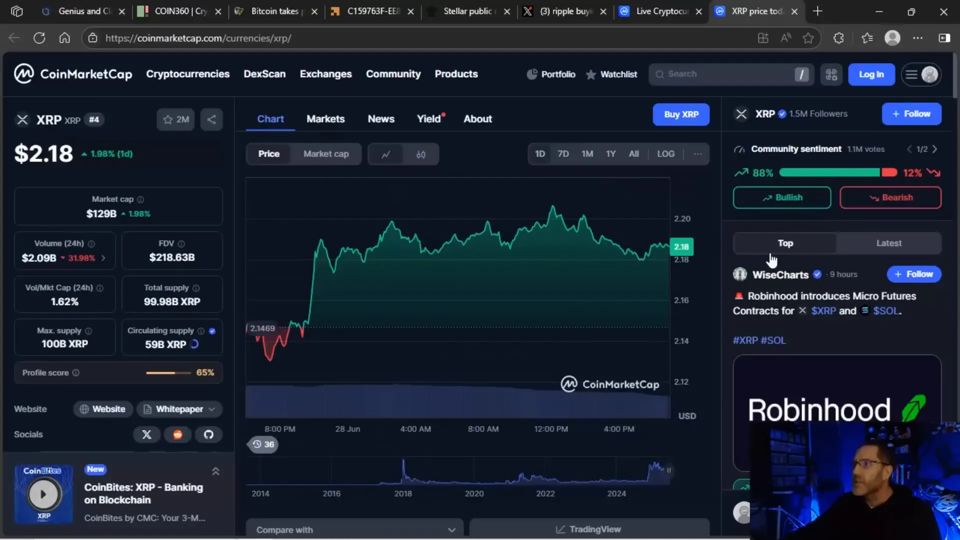The image size is (960, 540).
Task: Refresh the browser page
Action: [x=39, y=38]
